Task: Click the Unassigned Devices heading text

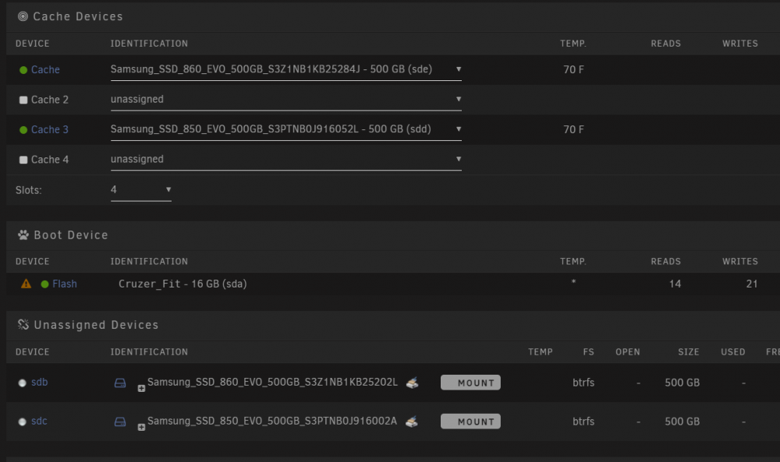Action: click(x=96, y=325)
